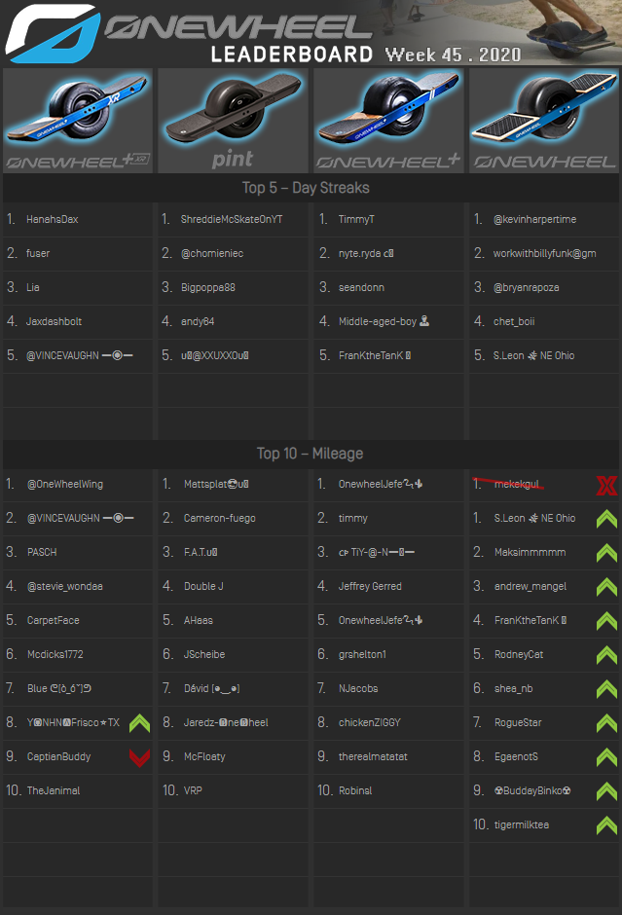
Task: Select @OneWheelWing in mileage list
Action: point(65,485)
